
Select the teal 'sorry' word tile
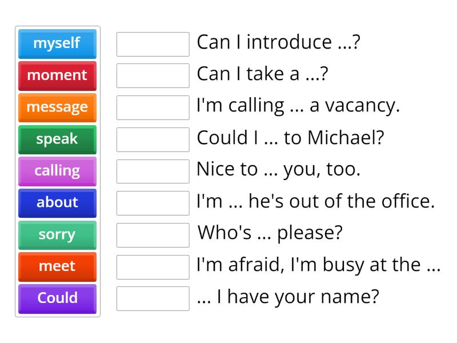coord(57,234)
